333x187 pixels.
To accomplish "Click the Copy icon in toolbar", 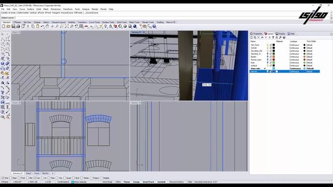I will 33,26.
